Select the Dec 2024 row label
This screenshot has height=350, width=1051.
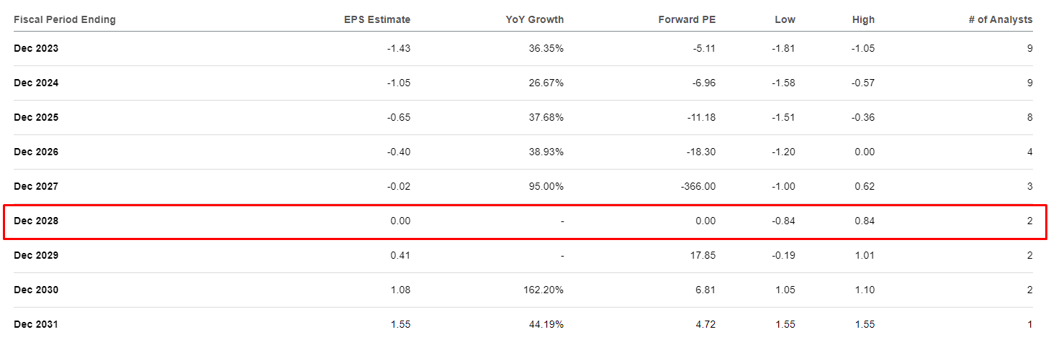pyautogui.click(x=36, y=83)
